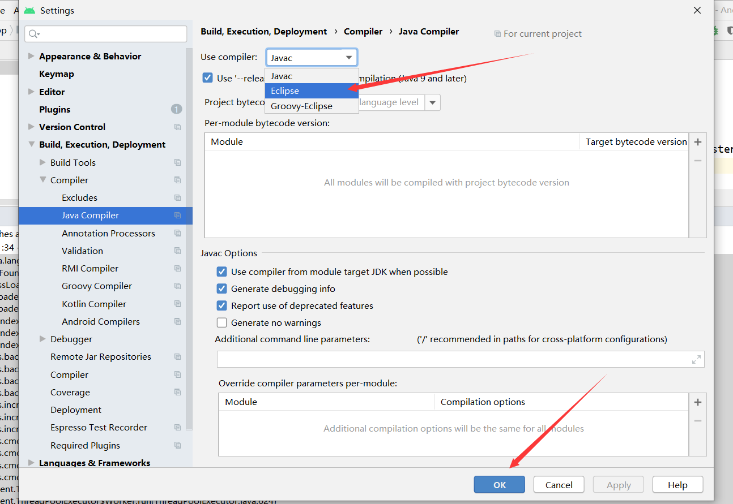Click project-level icon beside Build Tools
Screen dimensions: 733x504
[x=177, y=162]
